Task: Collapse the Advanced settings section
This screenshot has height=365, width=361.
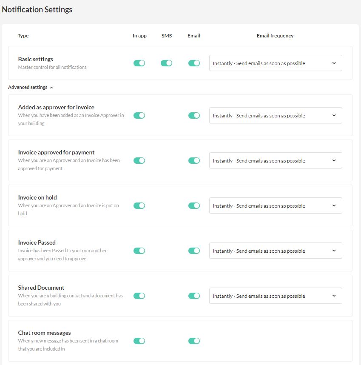Action: (31, 87)
